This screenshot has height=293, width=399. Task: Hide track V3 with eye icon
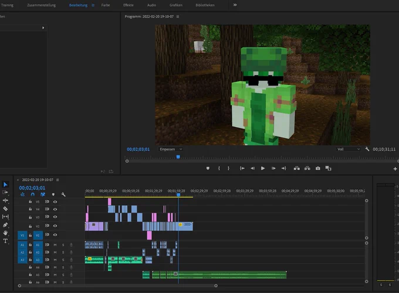(55, 217)
